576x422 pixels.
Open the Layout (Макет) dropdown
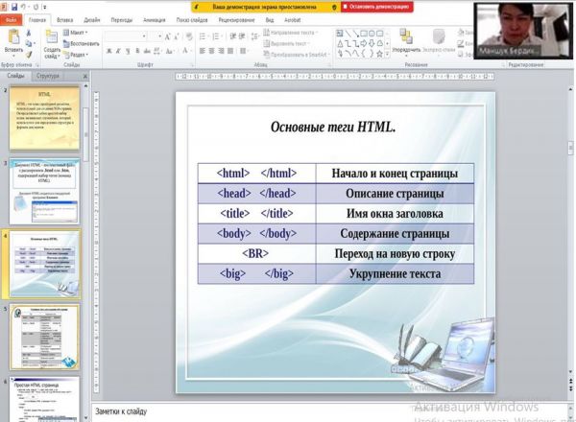[x=80, y=32]
